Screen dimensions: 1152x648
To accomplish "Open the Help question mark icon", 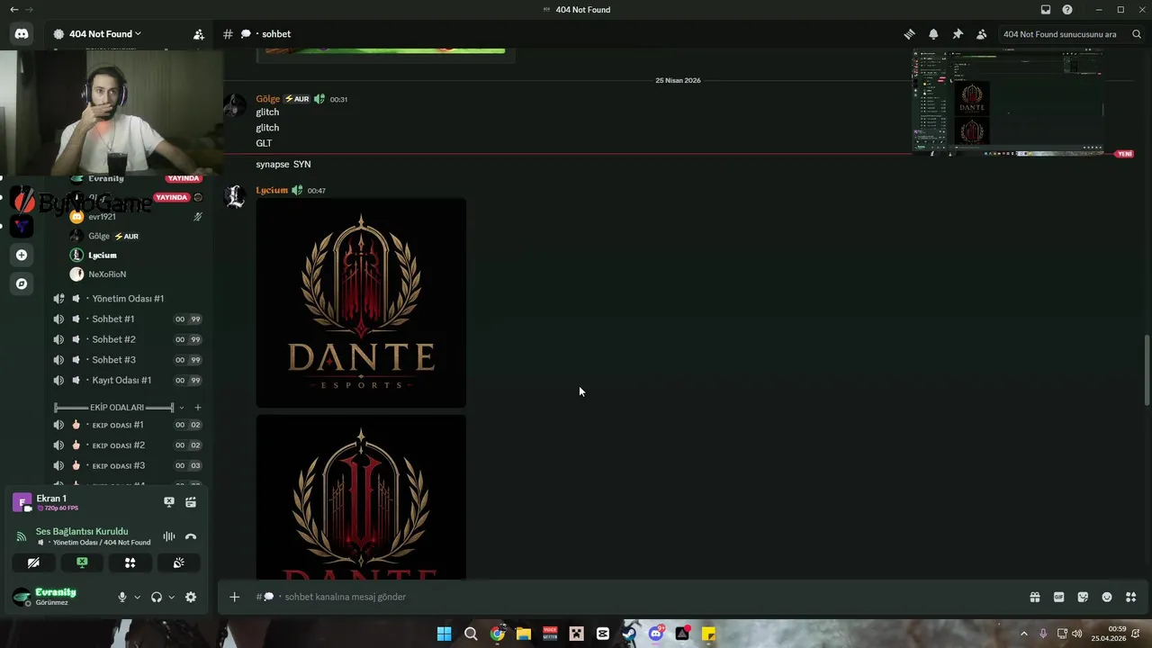I will pos(1067,10).
